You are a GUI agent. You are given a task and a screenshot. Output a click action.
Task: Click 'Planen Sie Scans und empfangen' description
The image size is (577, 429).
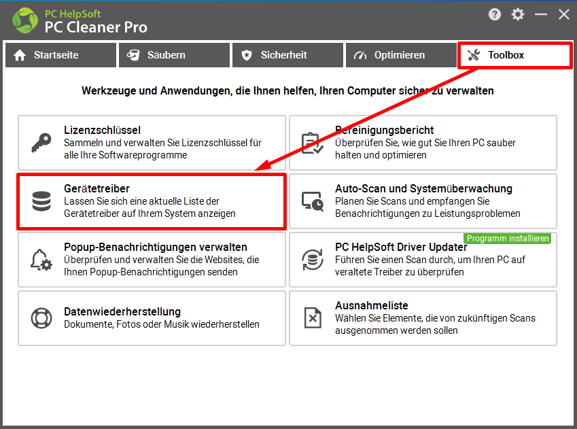click(x=427, y=207)
